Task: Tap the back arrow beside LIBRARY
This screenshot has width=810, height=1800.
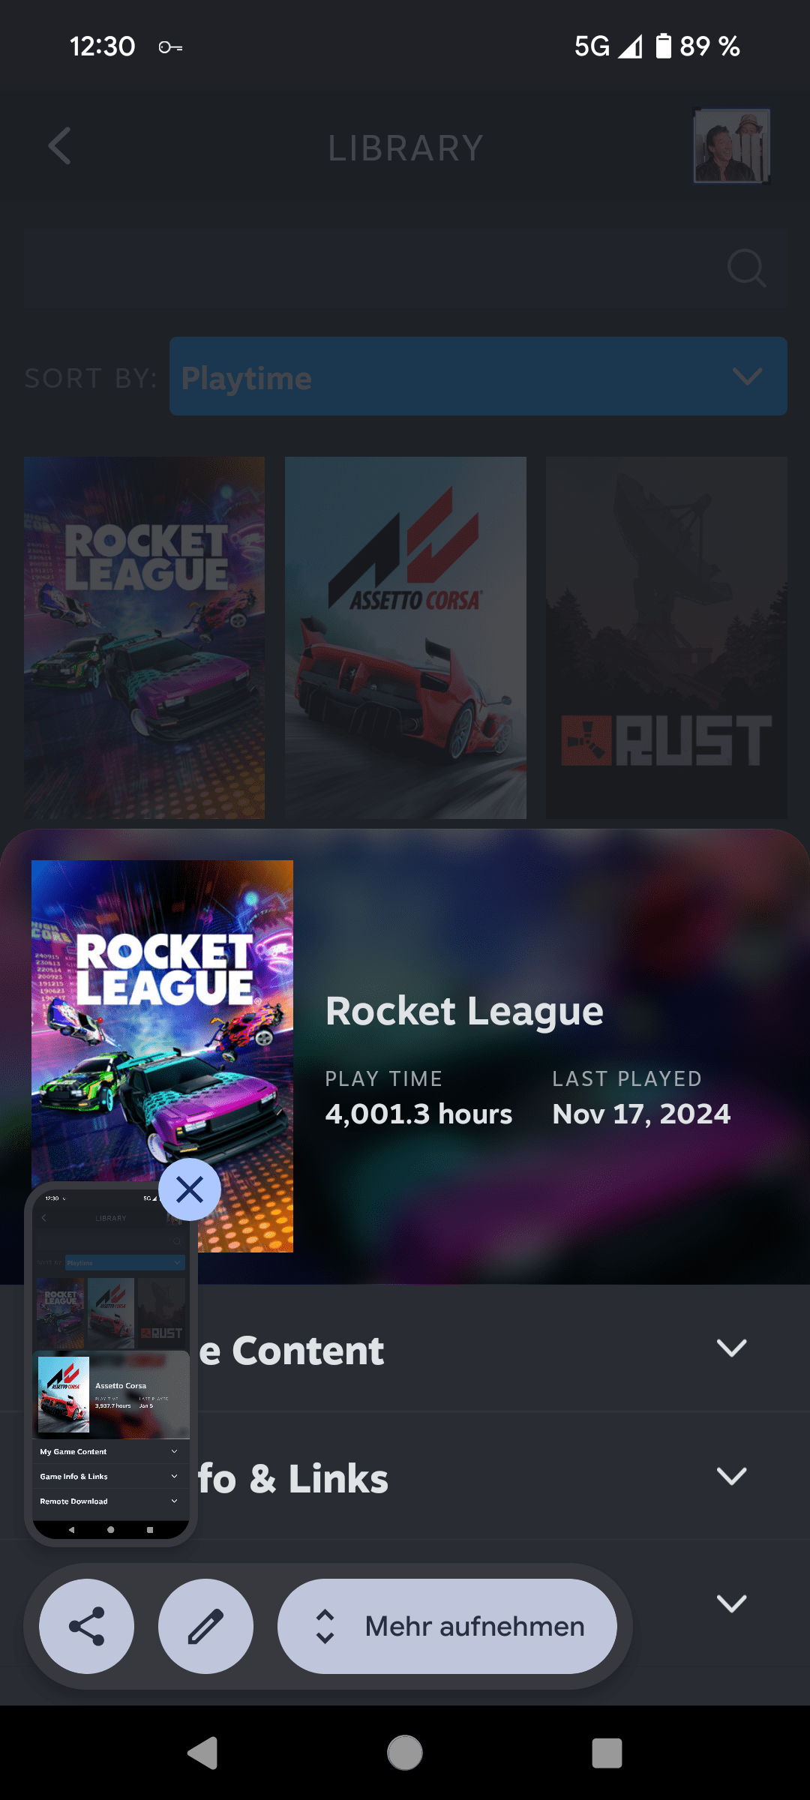Action: (x=60, y=146)
